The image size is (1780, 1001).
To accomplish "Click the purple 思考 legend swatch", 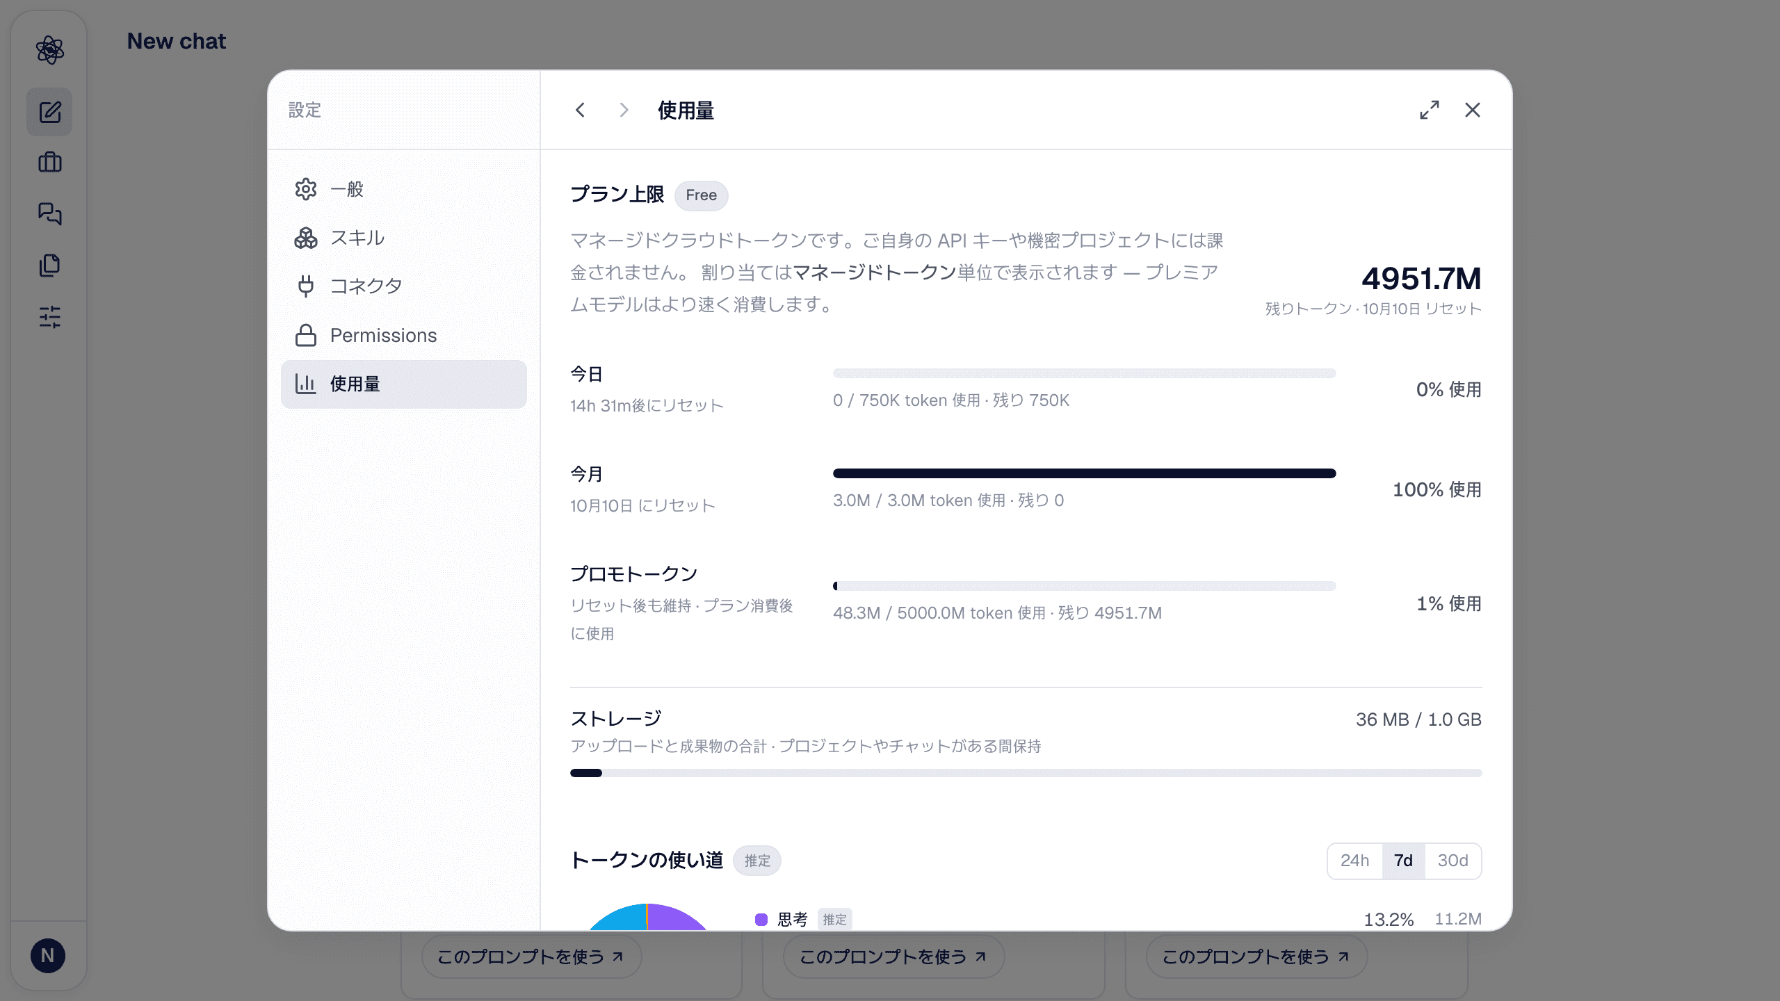I will pos(761,920).
